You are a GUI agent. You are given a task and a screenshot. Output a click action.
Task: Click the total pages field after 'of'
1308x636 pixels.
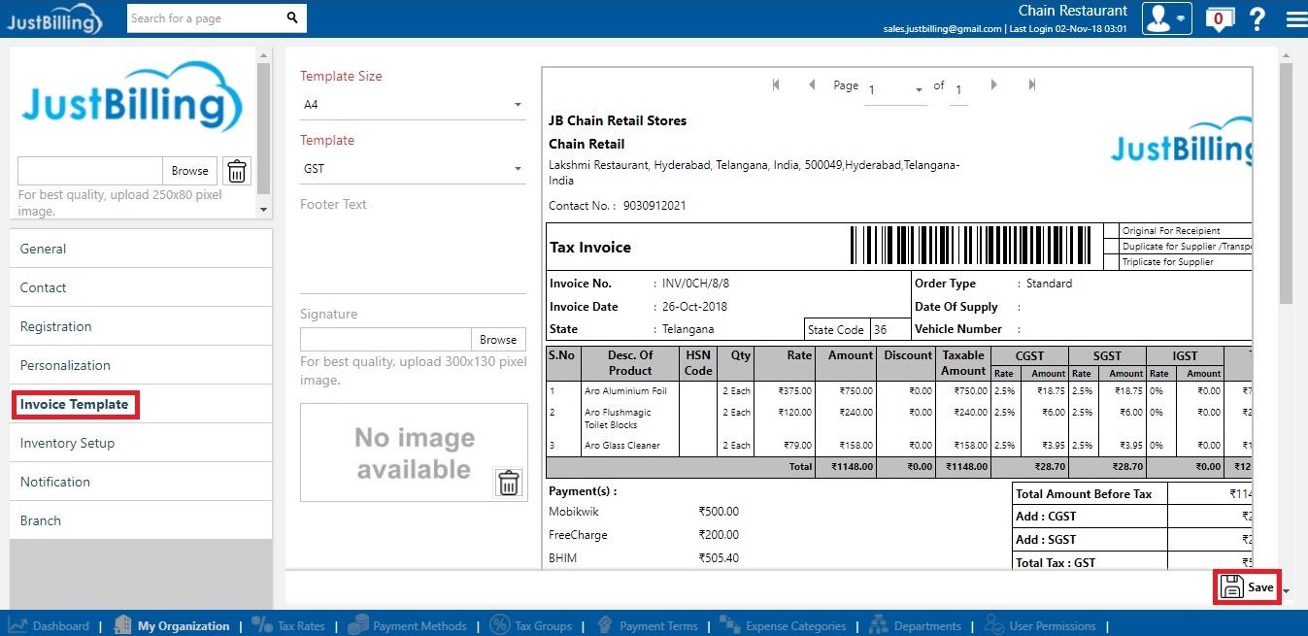click(x=958, y=91)
